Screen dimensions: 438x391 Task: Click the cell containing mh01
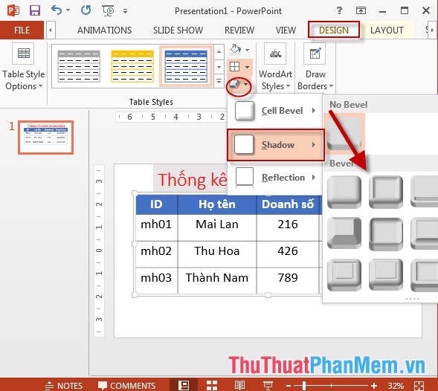coord(156,227)
